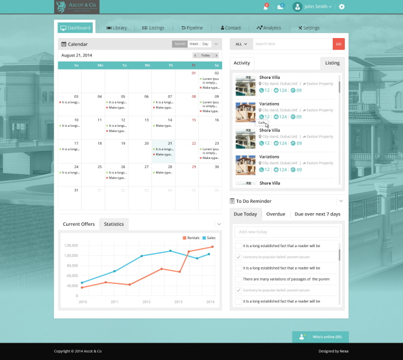Screen dimensions: 403x360
Task: Click the John Smith avatar icon
Action: pos(298,7)
